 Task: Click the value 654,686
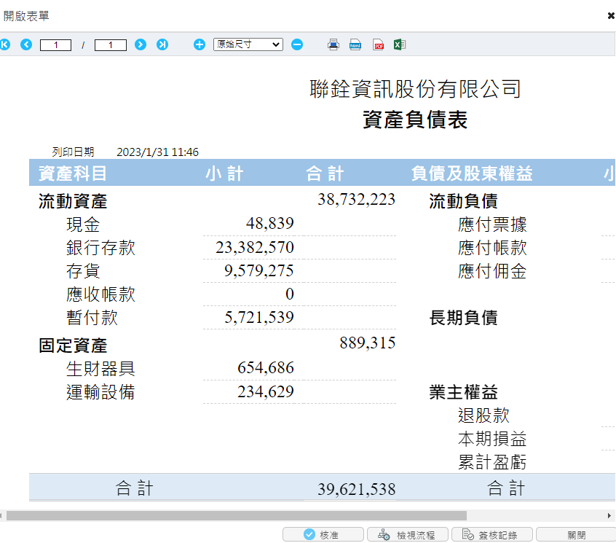pos(266,367)
